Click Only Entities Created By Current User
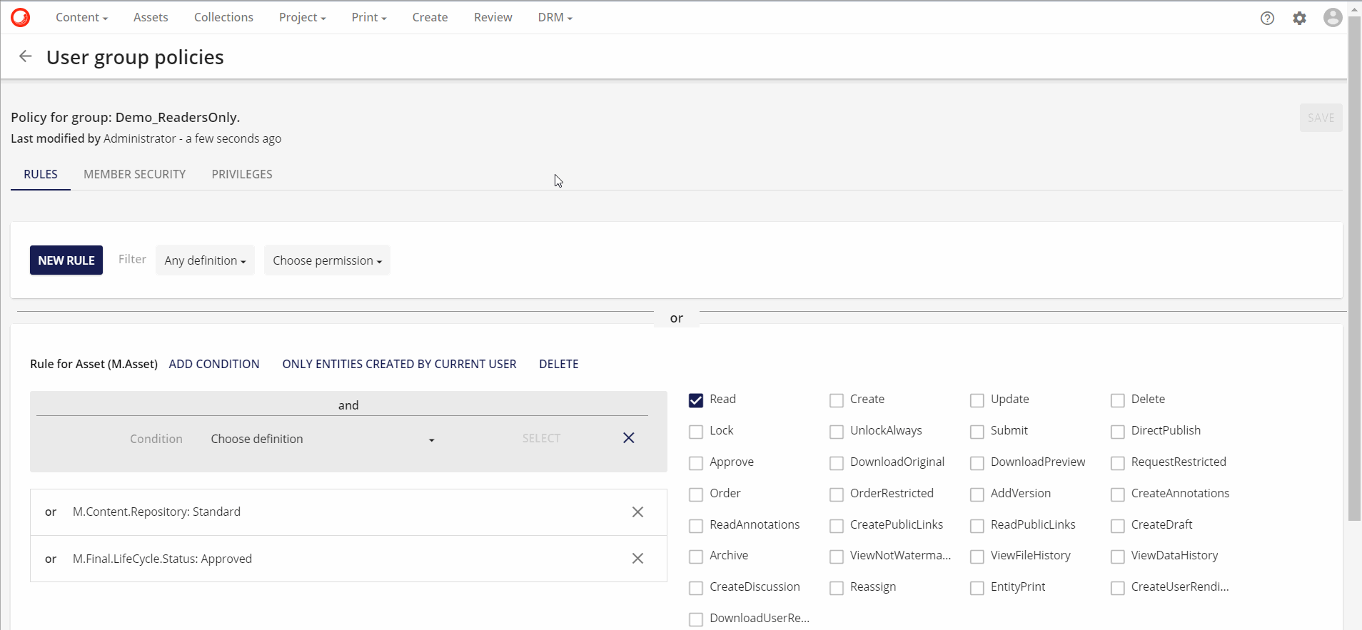The width and height of the screenshot is (1362, 630). (x=399, y=364)
